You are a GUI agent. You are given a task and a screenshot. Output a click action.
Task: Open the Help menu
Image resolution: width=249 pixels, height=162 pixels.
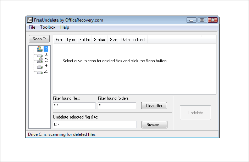coord(65,27)
